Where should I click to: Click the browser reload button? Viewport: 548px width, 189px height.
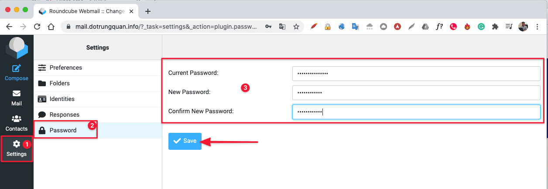pyautogui.click(x=37, y=27)
